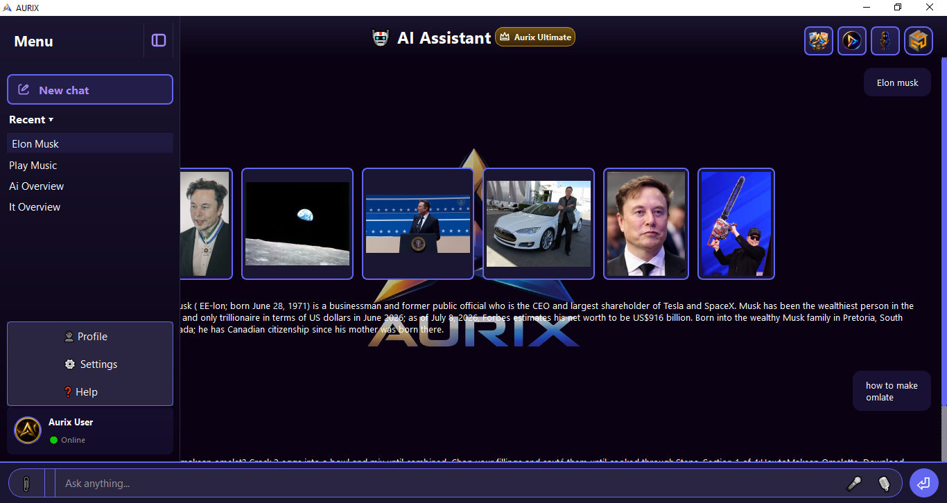The width and height of the screenshot is (947, 503).
Task: Click the studio microphone icon in input bar
Action: click(884, 484)
